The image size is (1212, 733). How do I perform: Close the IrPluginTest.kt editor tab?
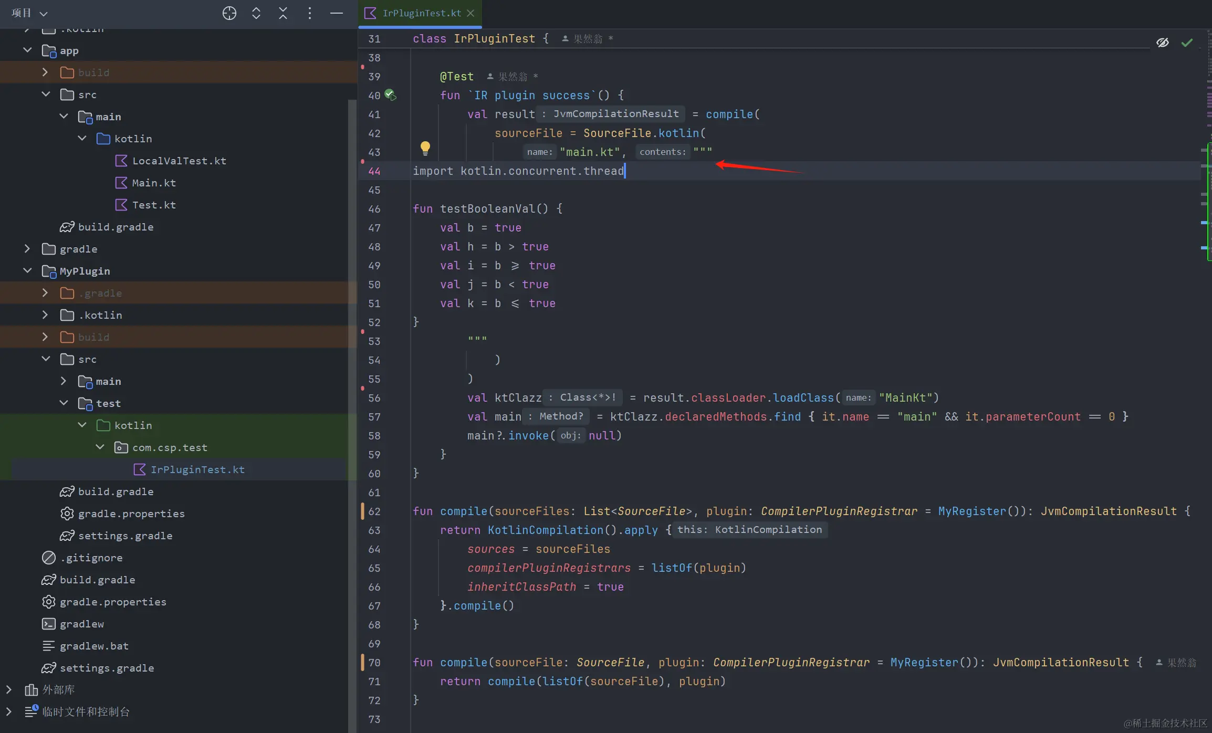click(x=471, y=13)
